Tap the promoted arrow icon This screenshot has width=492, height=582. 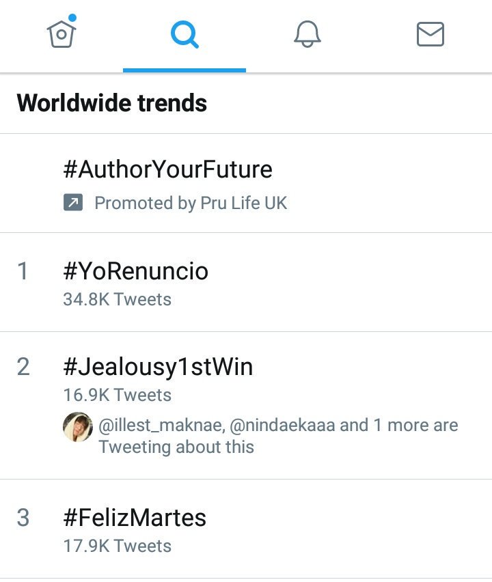click(73, 203)
